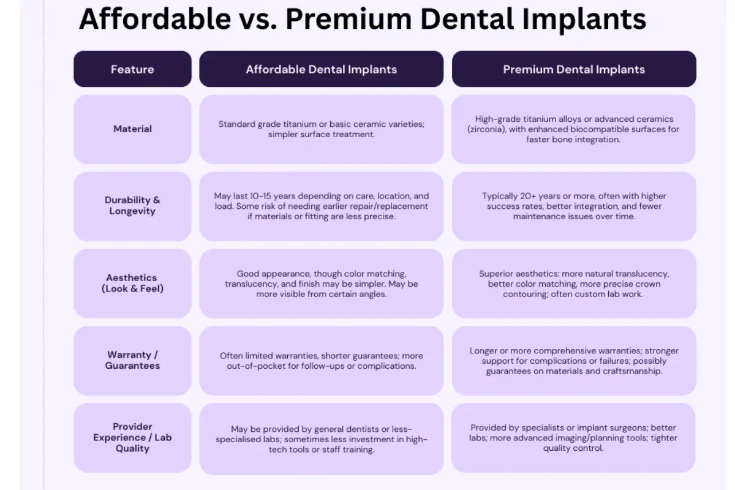Click the "Provider Experience / Lab Quality" row label
Screen dimensions: 735x490
click(132, 437)
